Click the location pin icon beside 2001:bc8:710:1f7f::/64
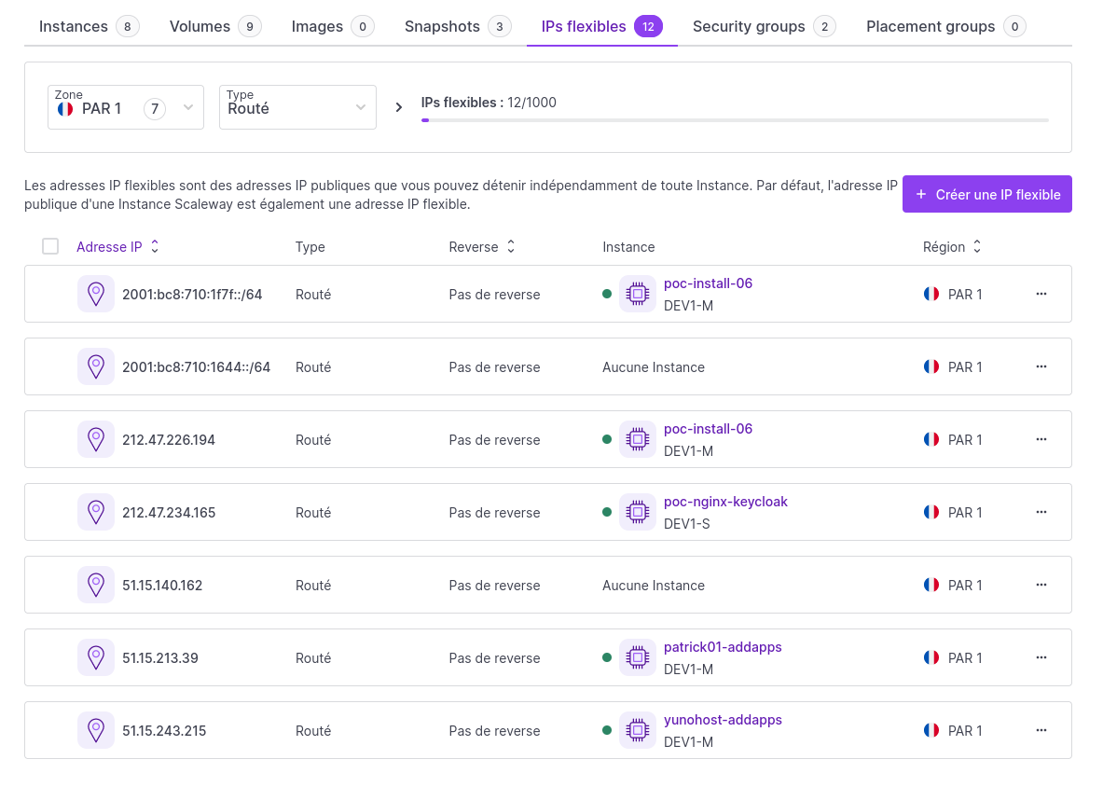Viewport: 1103px width, 787px height. point(96,293)
